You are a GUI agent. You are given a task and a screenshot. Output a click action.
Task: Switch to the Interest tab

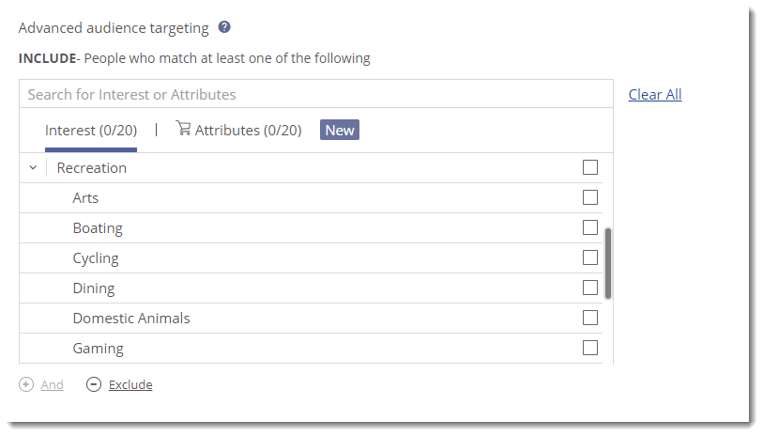(x=90, y=131)
